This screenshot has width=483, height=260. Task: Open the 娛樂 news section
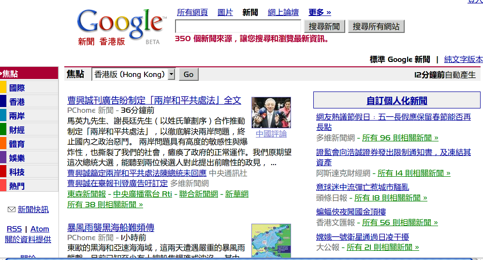(x=17, y=158)
